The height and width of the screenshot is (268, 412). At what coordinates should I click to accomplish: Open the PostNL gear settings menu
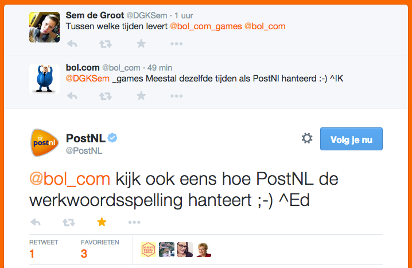(307, 138)
